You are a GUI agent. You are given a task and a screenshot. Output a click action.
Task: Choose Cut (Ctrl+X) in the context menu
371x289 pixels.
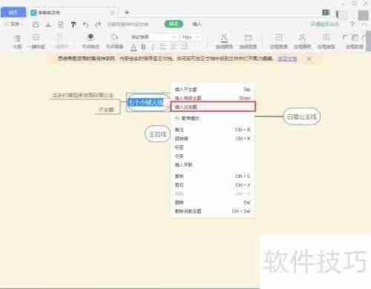tap(213, 185)
